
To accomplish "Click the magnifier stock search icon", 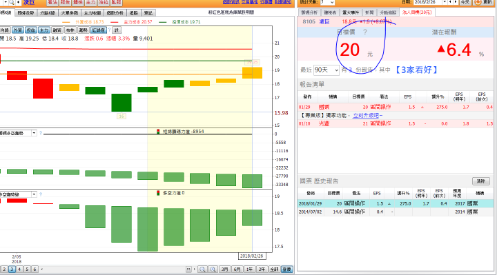I will pos(12,2).
